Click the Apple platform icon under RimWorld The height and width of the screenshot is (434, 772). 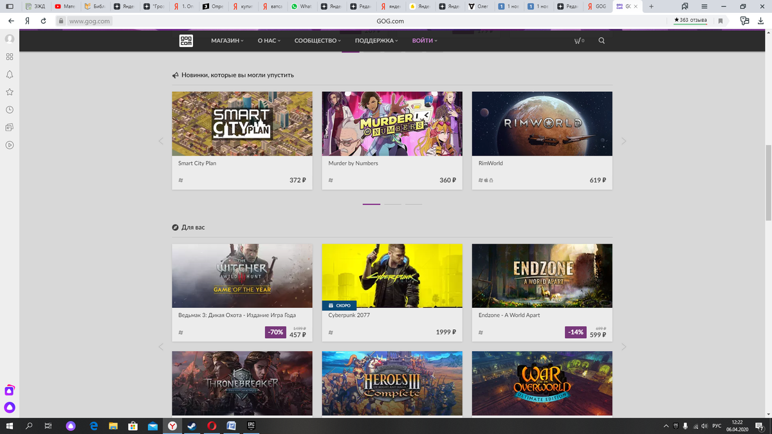coord(486,181)
